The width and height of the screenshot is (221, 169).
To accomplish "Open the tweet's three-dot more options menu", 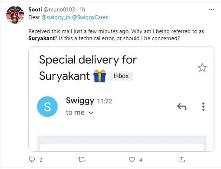I will tap(211, 10).
